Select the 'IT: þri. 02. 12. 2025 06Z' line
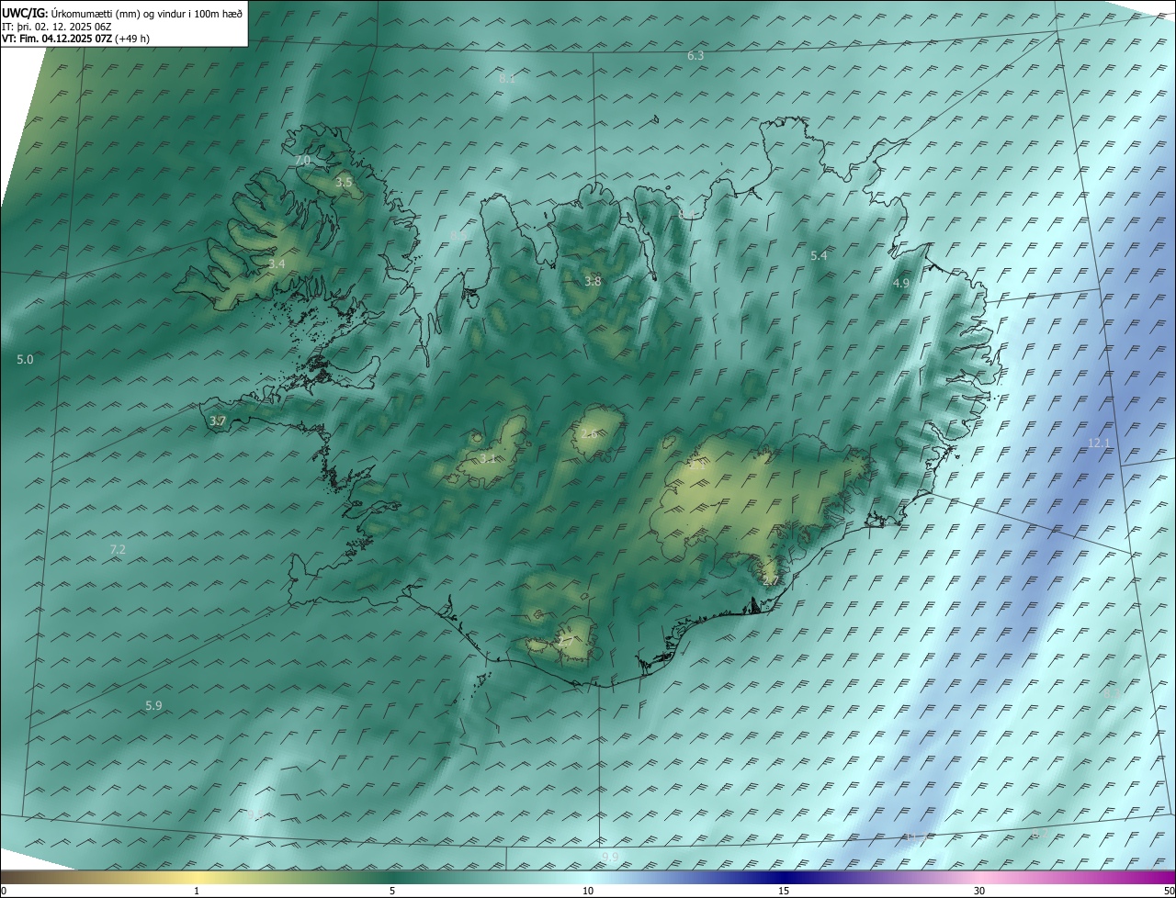The width and height of the screenshot is (1176, 898). tap(58, 27)
